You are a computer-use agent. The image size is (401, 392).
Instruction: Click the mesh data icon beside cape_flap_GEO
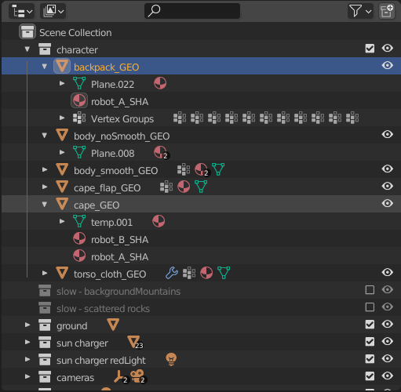(201, 187)
